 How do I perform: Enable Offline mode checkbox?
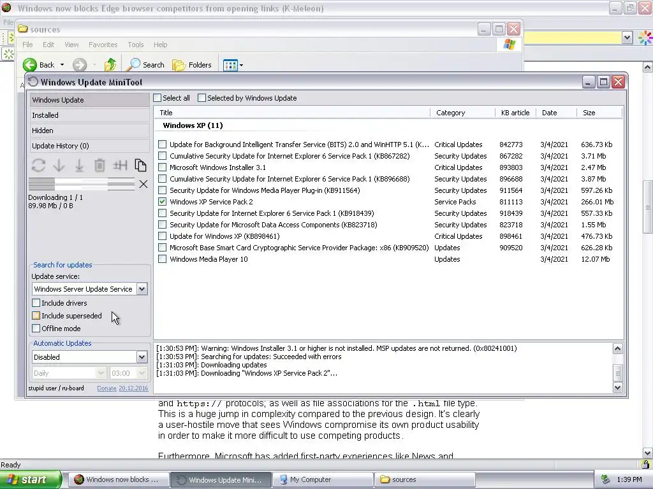pyautogui.click(x=36, y=328)
